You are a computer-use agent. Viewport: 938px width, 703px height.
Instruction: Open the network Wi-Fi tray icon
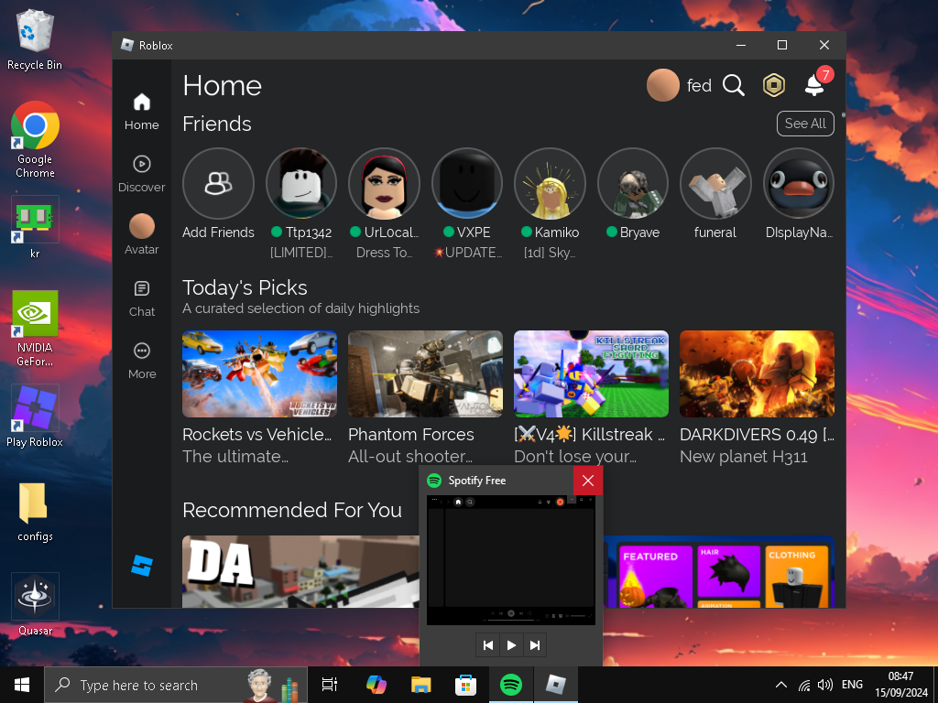804,685
